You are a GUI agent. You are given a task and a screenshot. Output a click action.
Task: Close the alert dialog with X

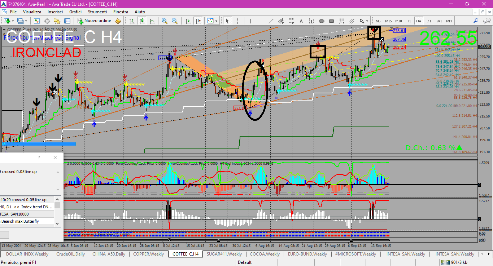pos(55,158)
